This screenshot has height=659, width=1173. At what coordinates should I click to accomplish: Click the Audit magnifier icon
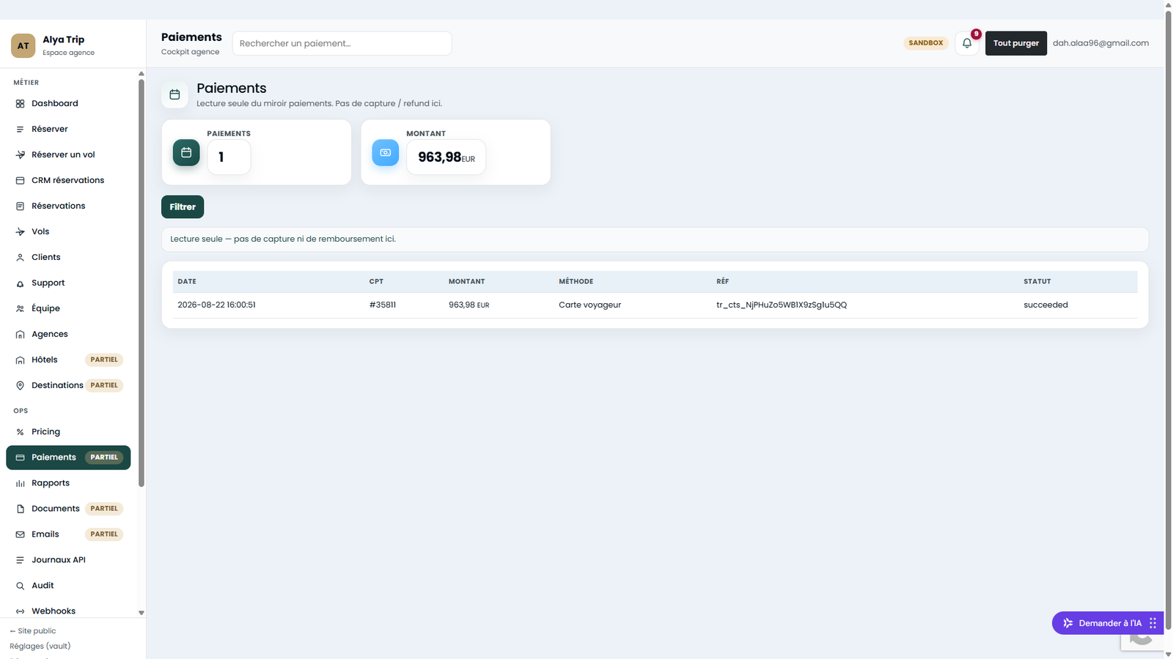tap(21, 586)
